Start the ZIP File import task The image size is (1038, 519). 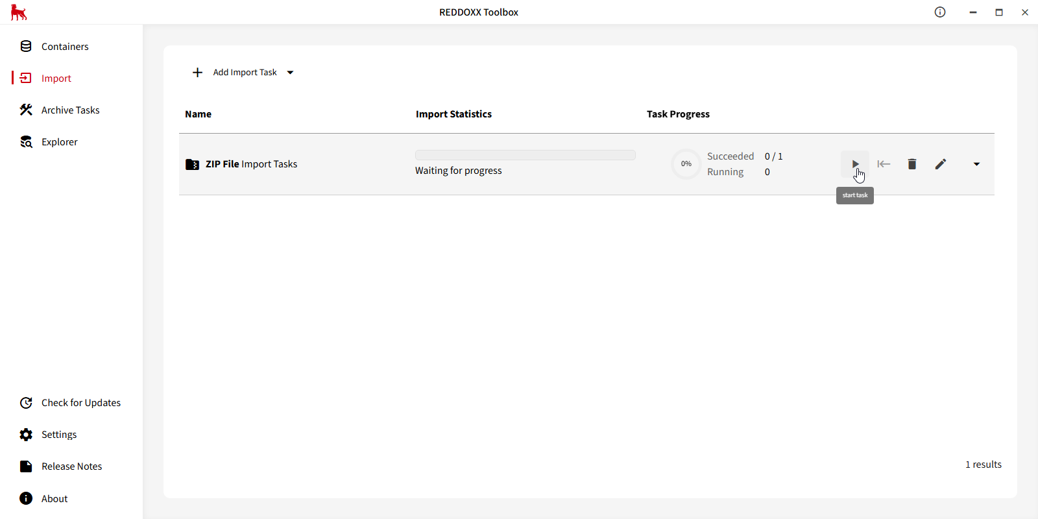point(854,164)
